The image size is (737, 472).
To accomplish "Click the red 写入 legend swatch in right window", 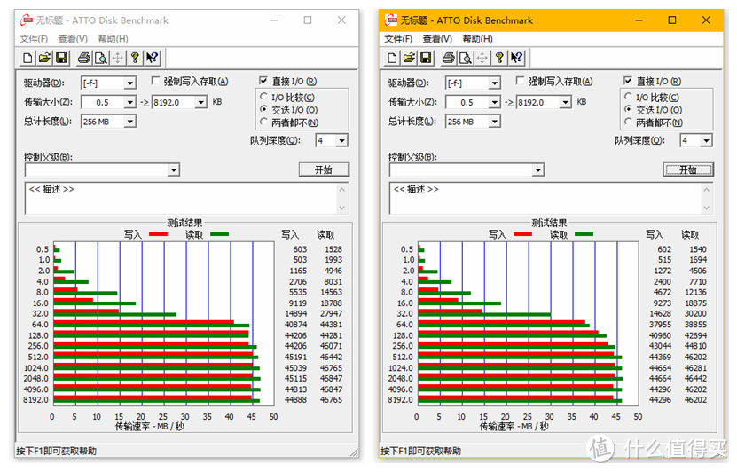I will click(x=522, y=234).
